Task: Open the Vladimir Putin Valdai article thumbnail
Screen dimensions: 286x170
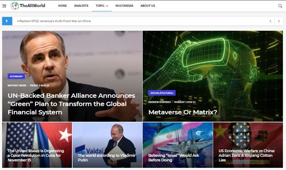Action: [x=107, y=145]
